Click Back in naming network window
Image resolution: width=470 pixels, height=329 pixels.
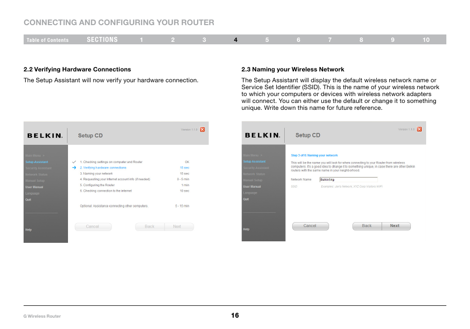(367, 226)
